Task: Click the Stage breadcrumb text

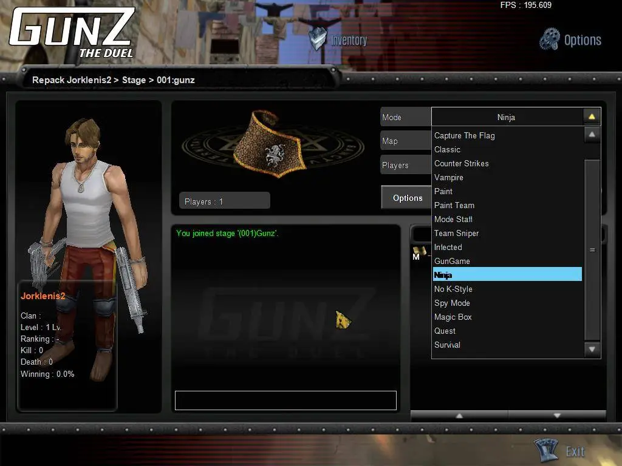Action: coord(134,80)
